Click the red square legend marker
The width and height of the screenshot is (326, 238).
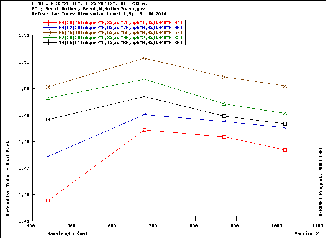(x=50, y=23)
